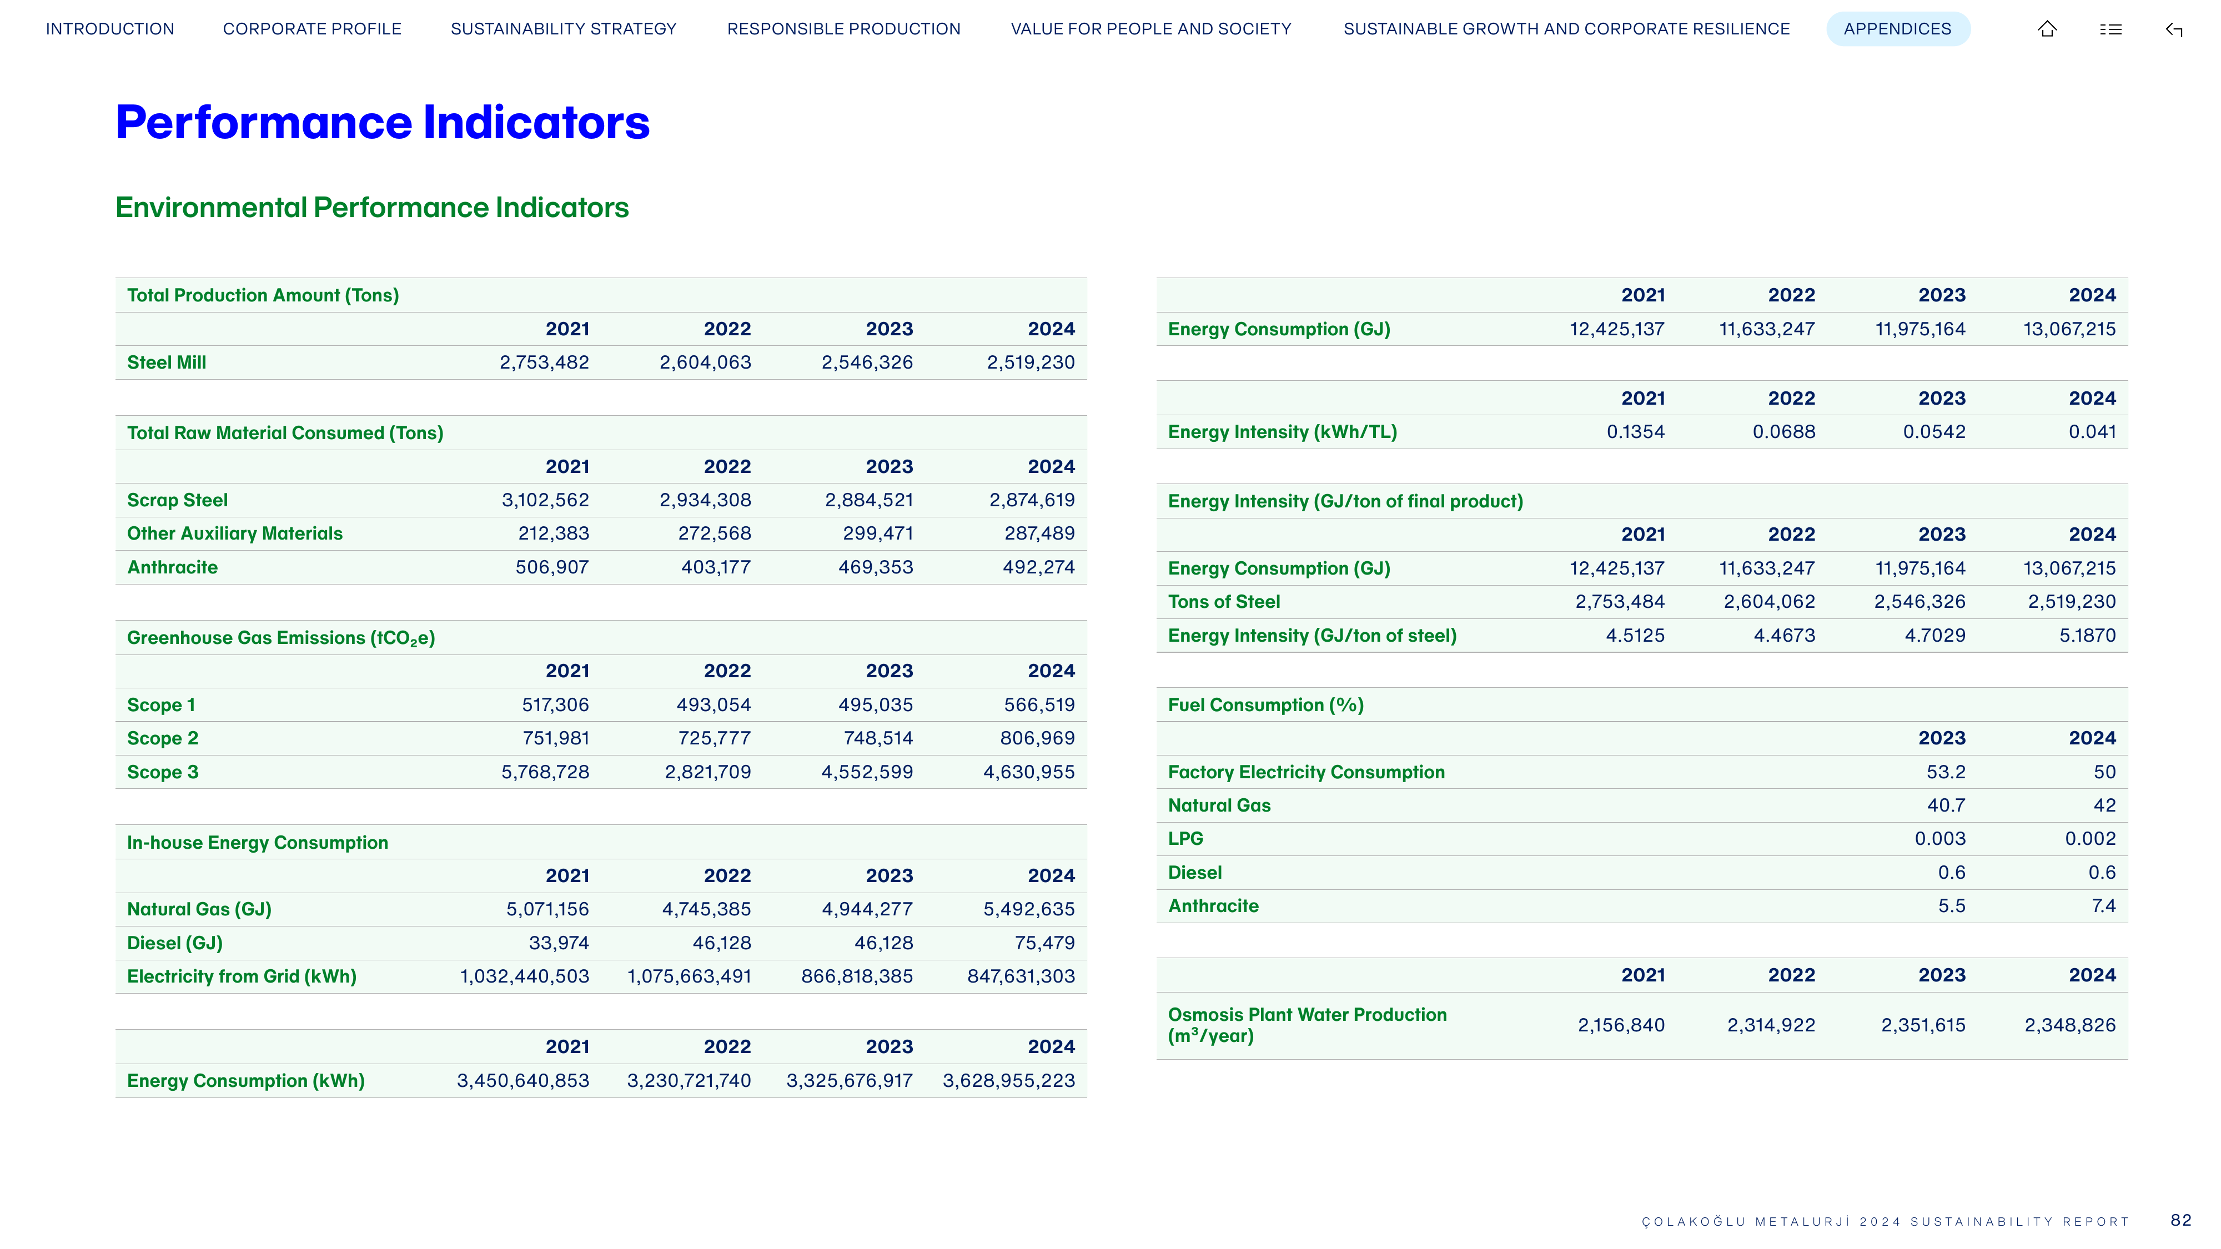Click the LPG row label
The height and width of the screenshot is (1249, 2221).
coord(1185,839)
